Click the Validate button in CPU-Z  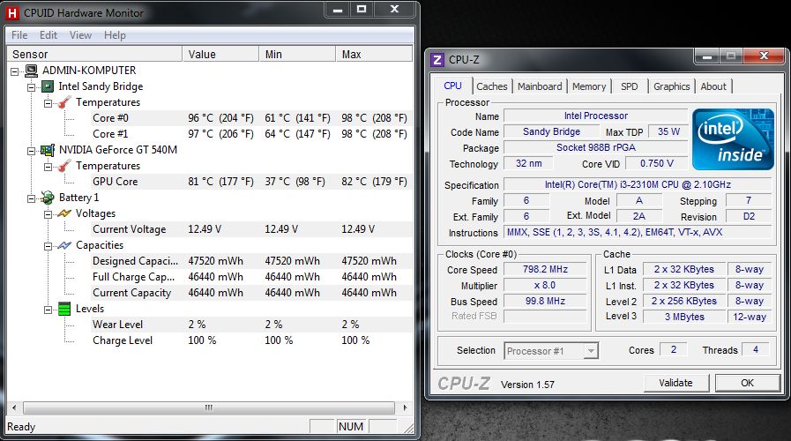tap(676, 383)
